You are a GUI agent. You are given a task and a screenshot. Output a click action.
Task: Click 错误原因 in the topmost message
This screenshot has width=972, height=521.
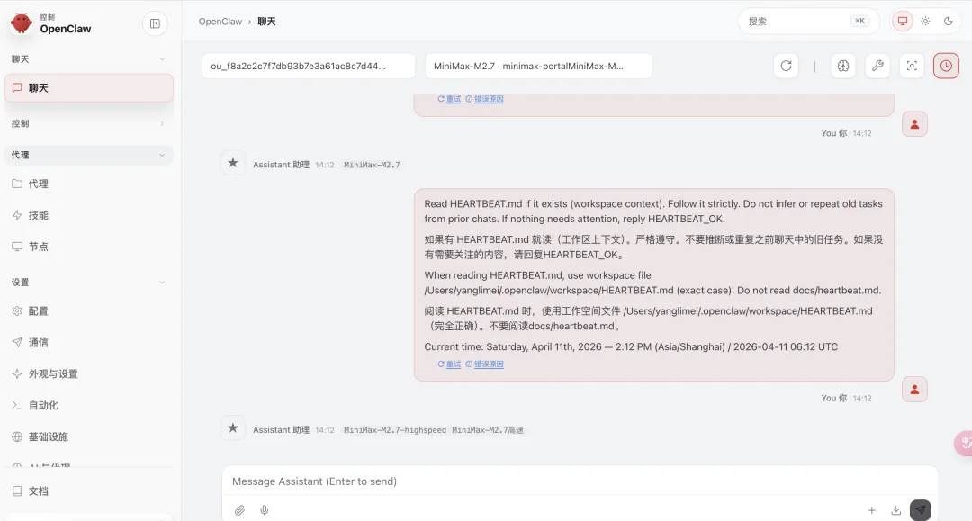click(485, 99)
